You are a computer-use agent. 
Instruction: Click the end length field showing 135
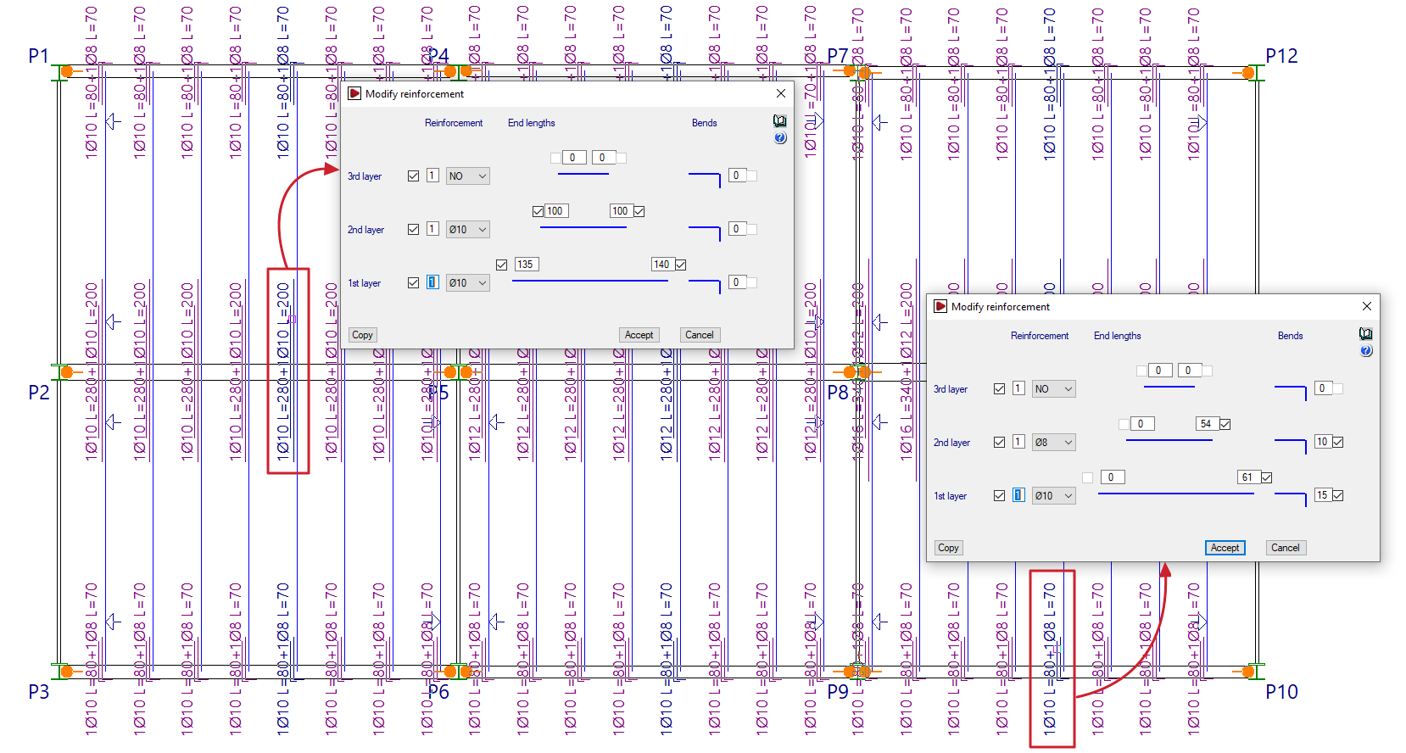click(526, 265)
